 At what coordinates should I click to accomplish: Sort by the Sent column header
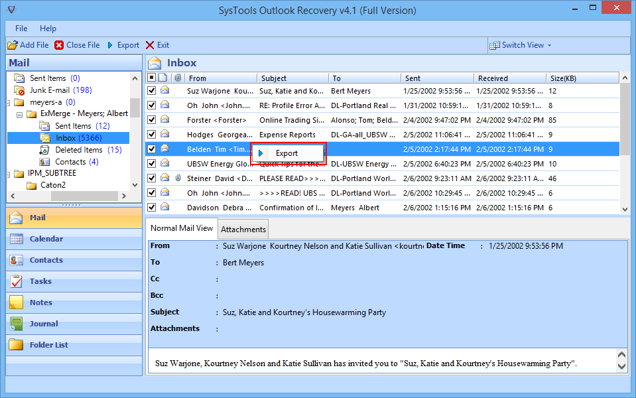(437, 78)
